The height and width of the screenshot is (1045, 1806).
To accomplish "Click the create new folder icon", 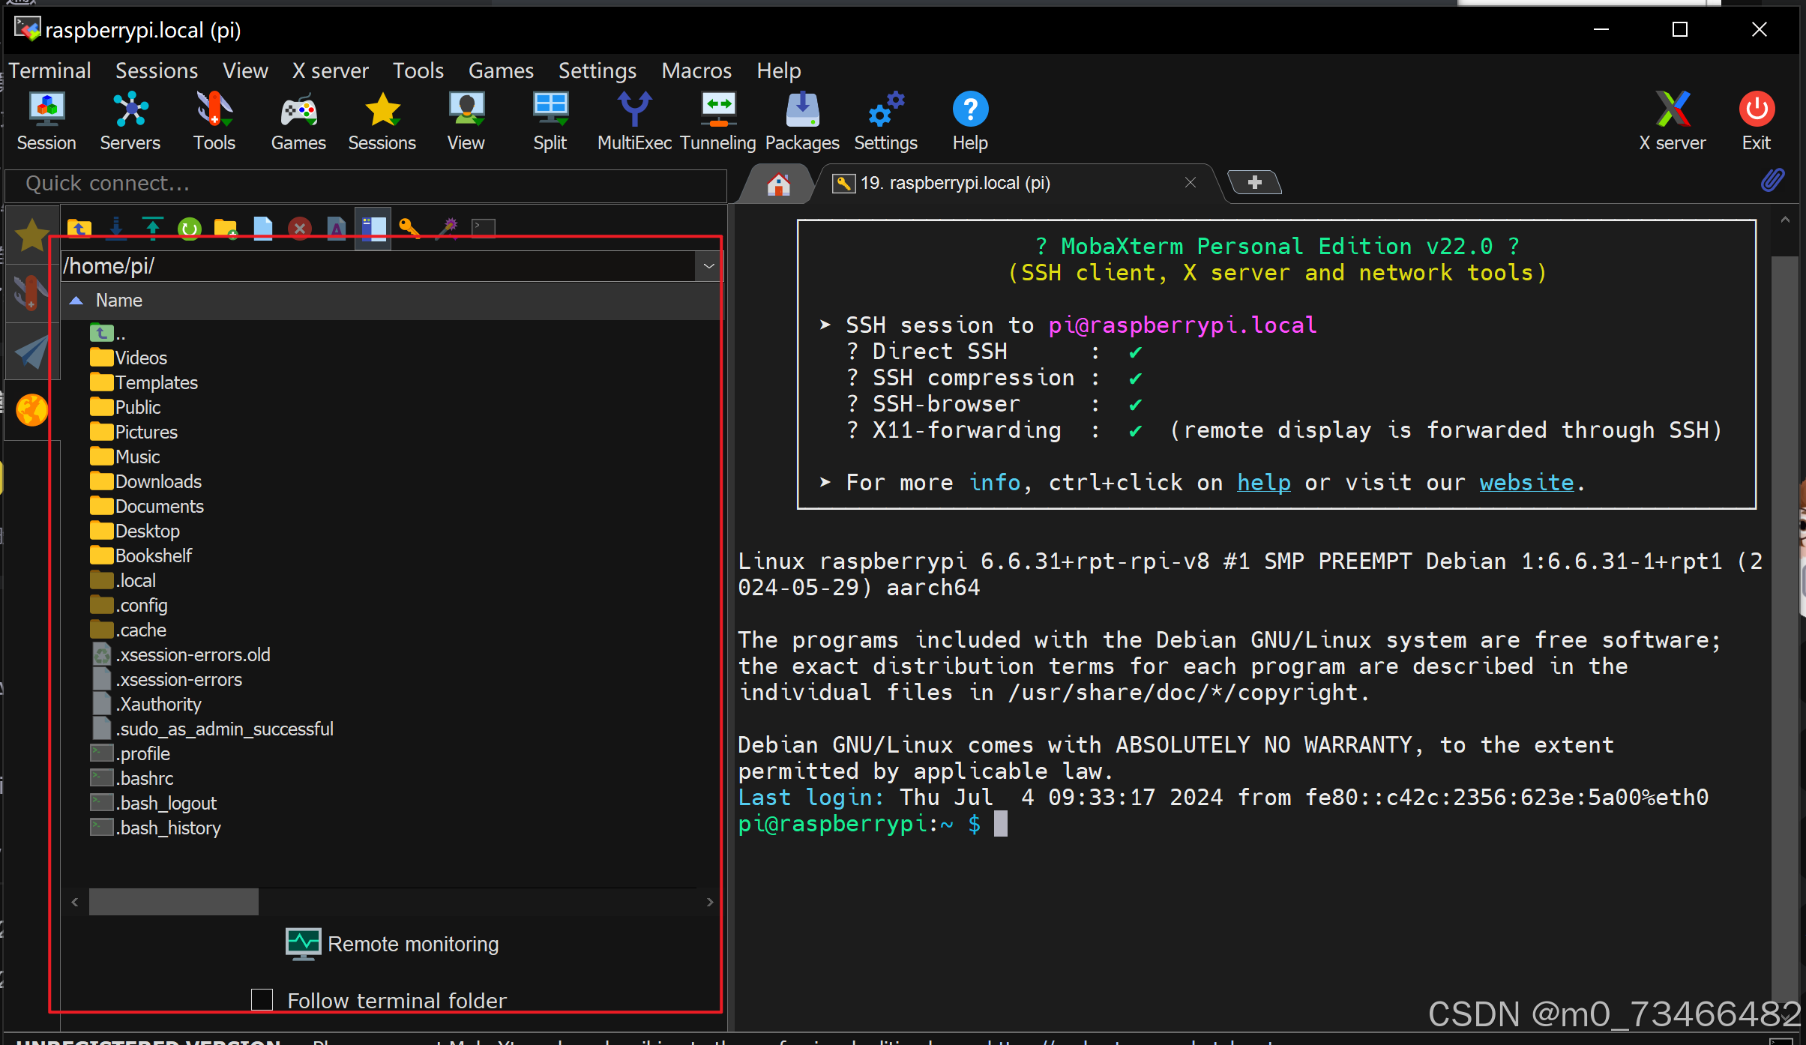I will tap(226, 228).
